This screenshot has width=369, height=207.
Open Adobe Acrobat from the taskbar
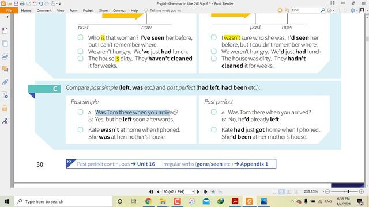pos(235,201)
